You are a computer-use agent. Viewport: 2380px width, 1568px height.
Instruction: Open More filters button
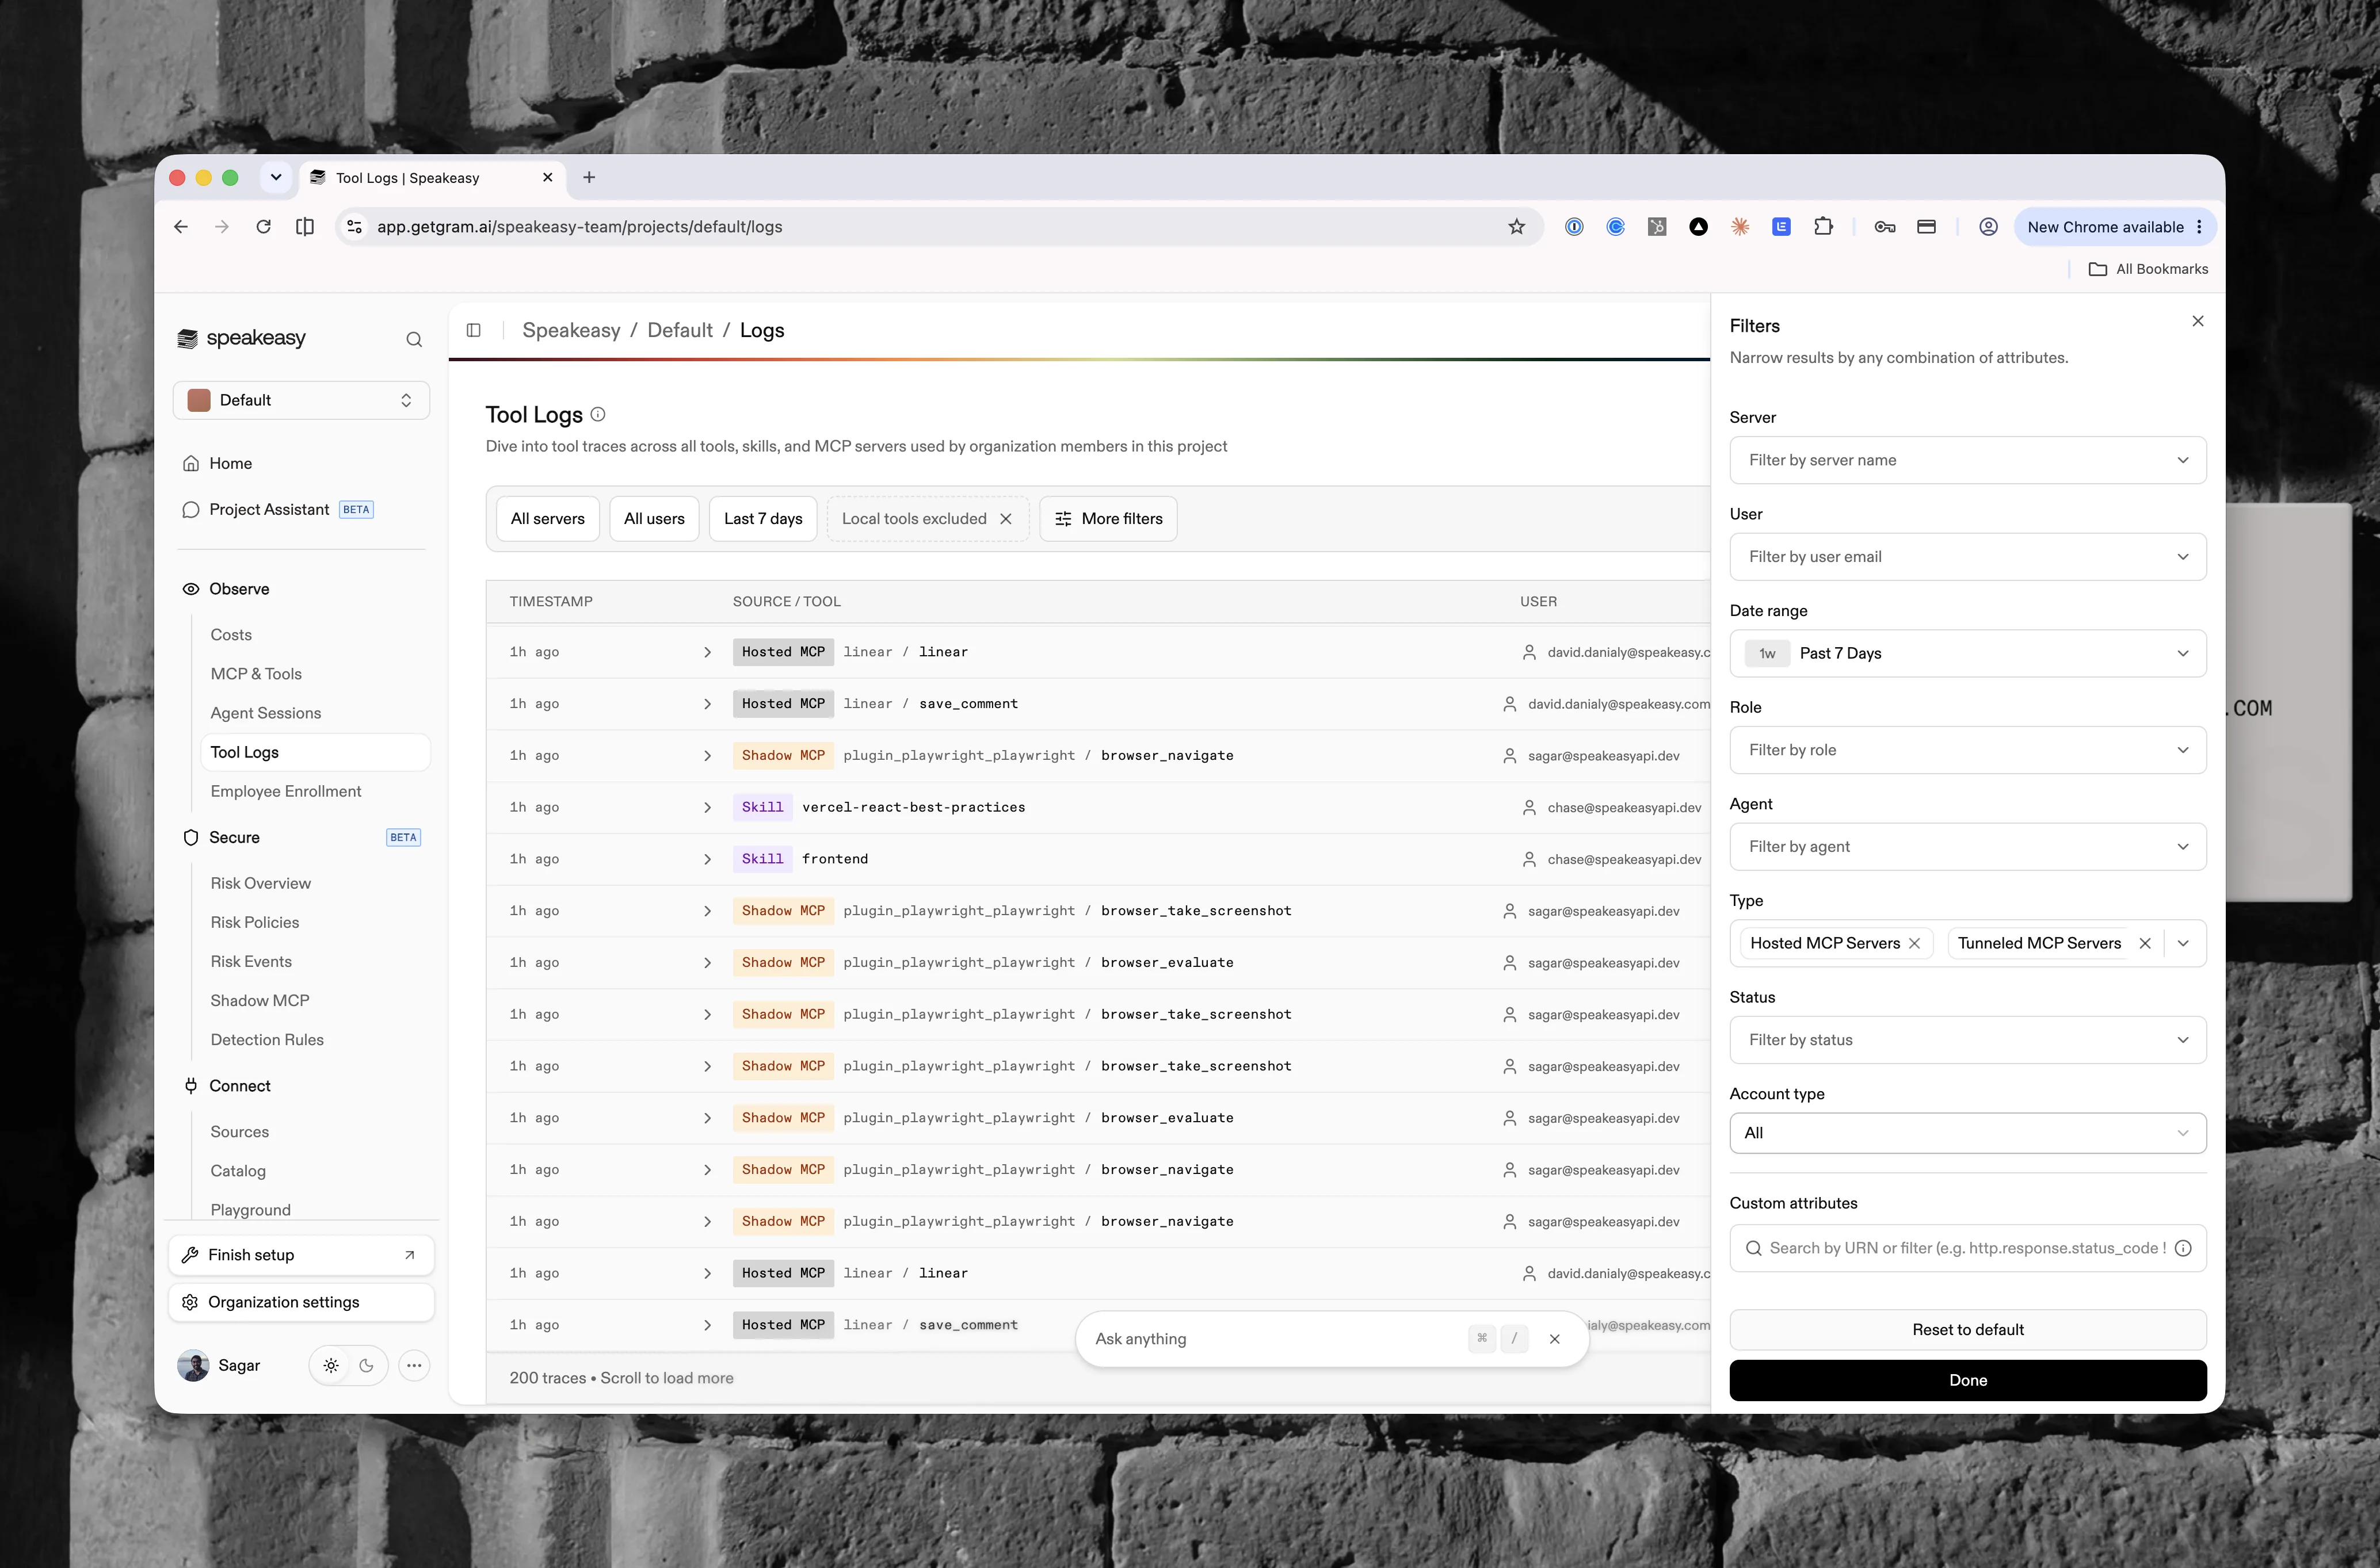[x=1108, y=519]
